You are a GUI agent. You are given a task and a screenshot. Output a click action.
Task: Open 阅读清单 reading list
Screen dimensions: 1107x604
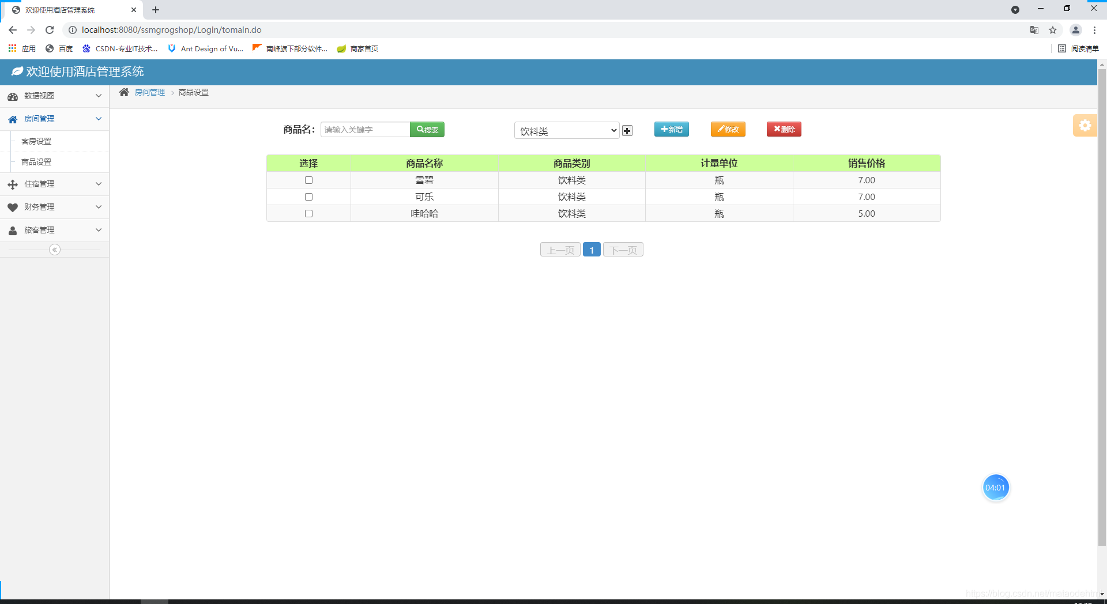(x=1079, y=48)
